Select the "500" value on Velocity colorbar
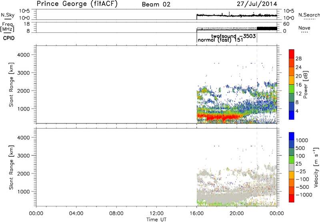Viewport: 320px width, 222px height. (300, 148)
